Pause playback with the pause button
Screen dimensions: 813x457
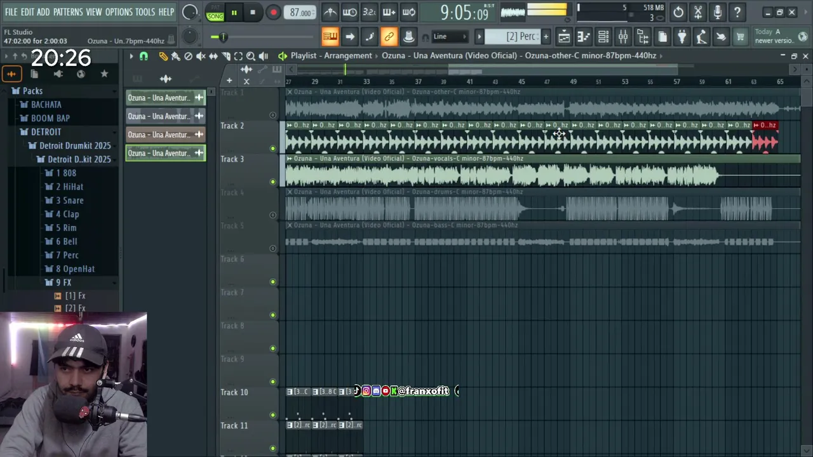click(x=234, y=12)
